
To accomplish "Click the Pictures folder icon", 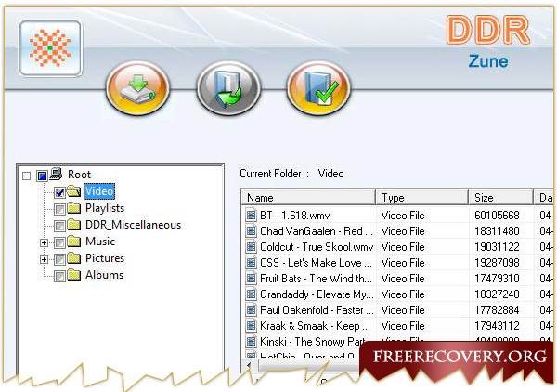I will (x=74, y=258).
